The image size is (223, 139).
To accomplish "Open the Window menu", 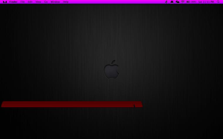I will coord(55,2).
